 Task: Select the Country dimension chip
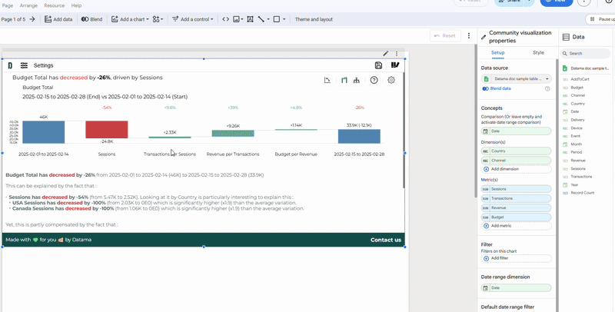coord(516,151)
